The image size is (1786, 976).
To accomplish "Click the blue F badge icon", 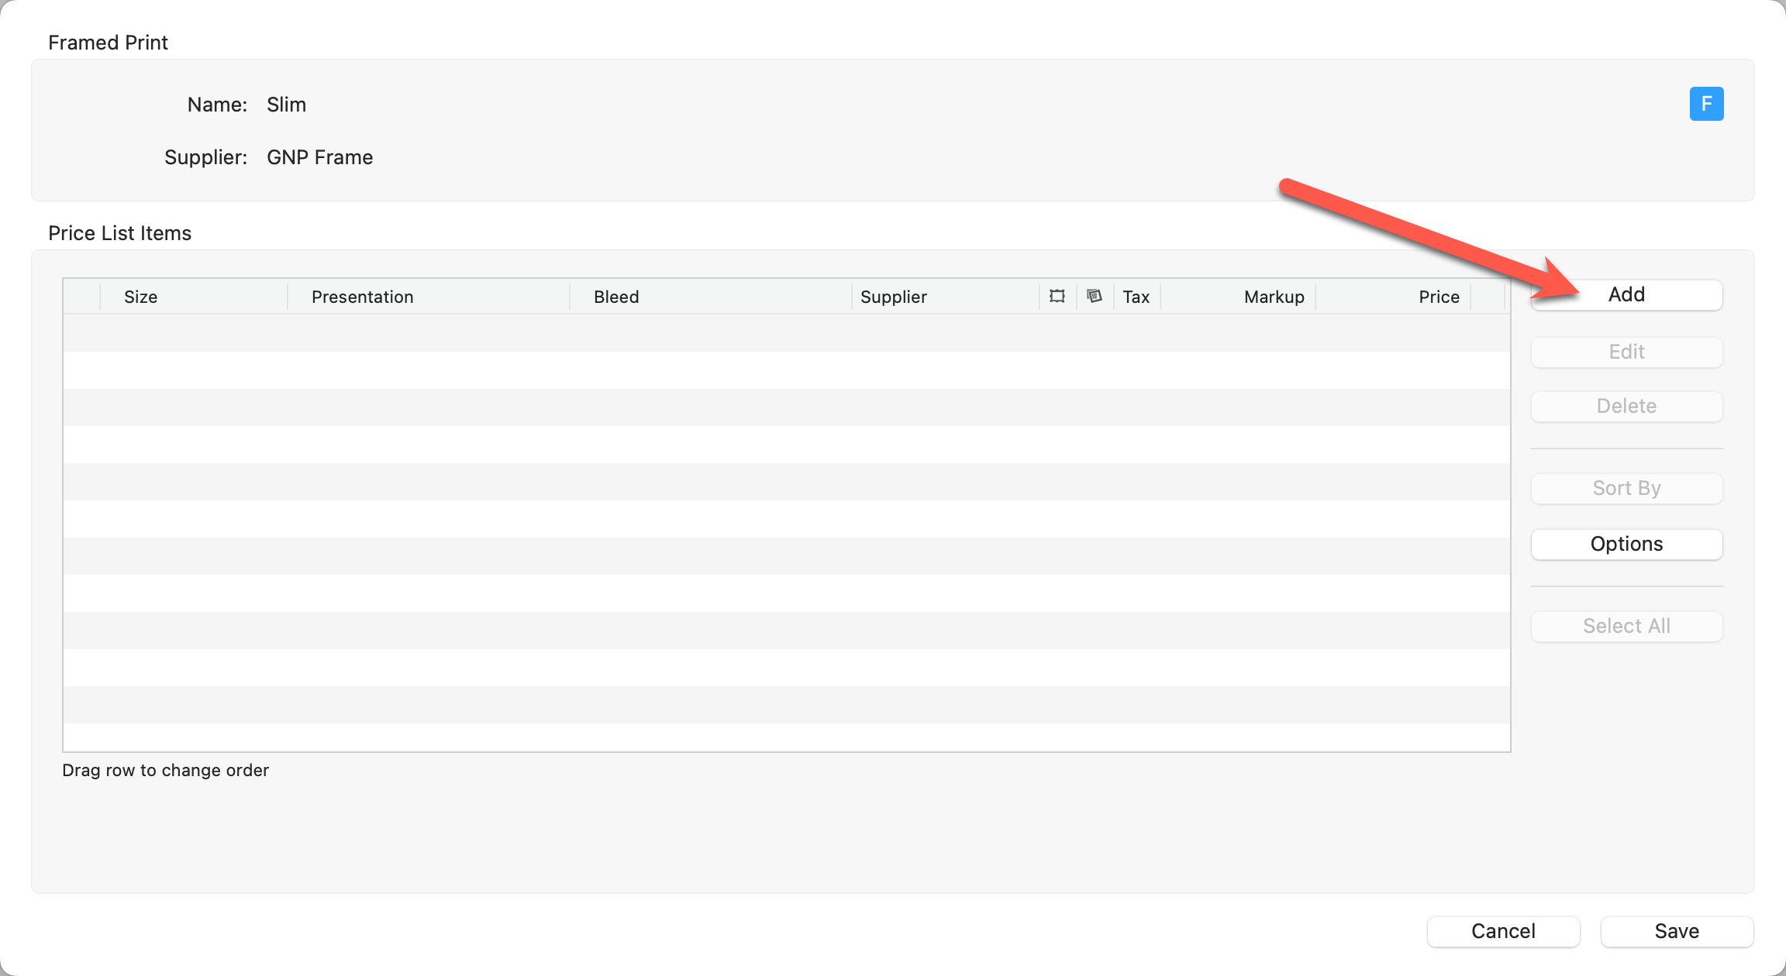I will (x=1706, y=104).
